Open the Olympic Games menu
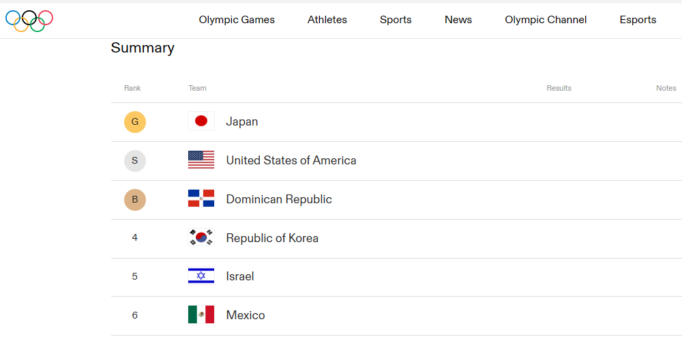 coord(237,20)
